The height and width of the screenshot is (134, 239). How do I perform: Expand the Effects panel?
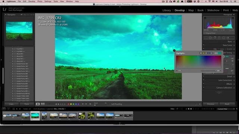click(x=234, y=84)
